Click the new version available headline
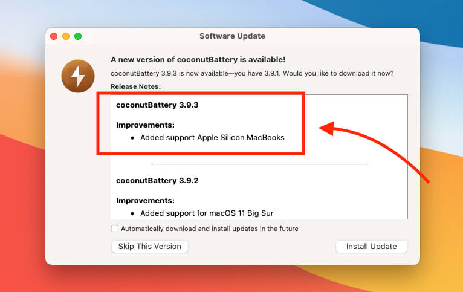This screenshot has height=292, width=463. 198,60
